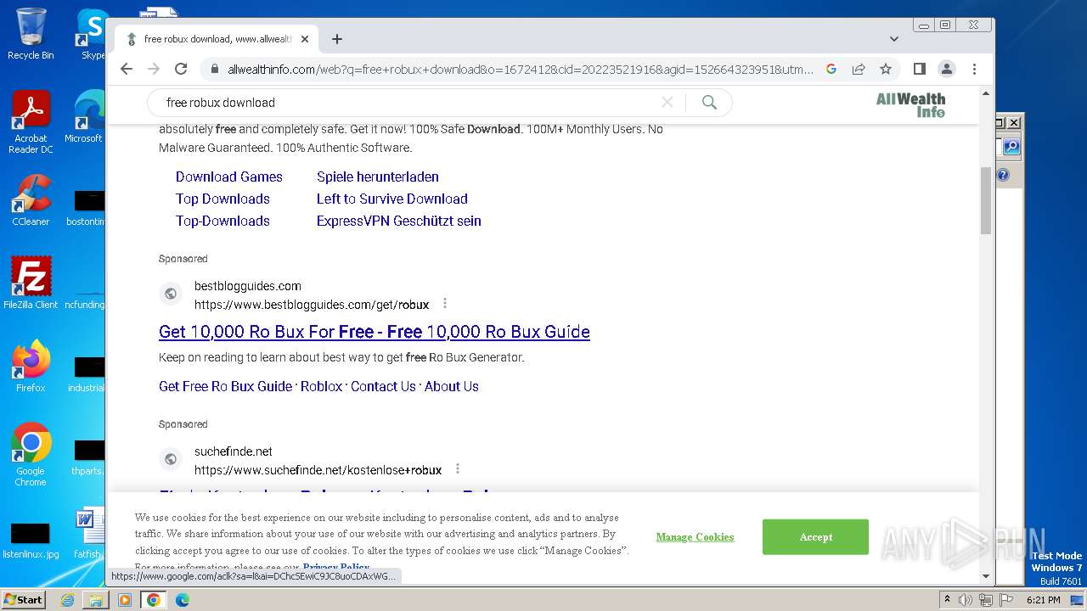Click the bestblogguides globe icon
Viewport: 1087px width, 611px height.
tap(171, 294)
